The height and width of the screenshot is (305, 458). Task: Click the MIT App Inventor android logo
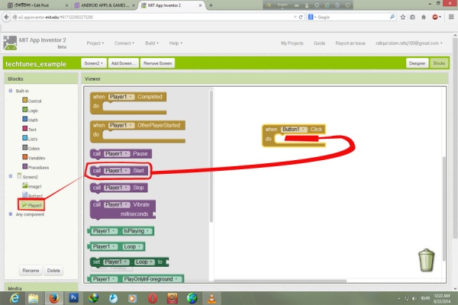(10, 43)
